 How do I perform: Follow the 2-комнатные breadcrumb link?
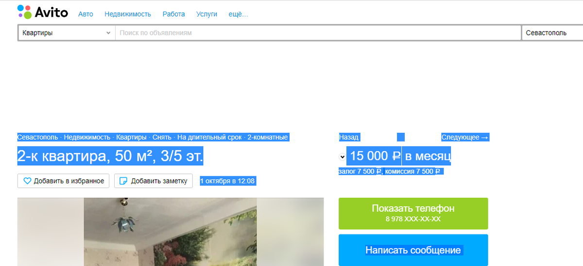pos(268,137)
